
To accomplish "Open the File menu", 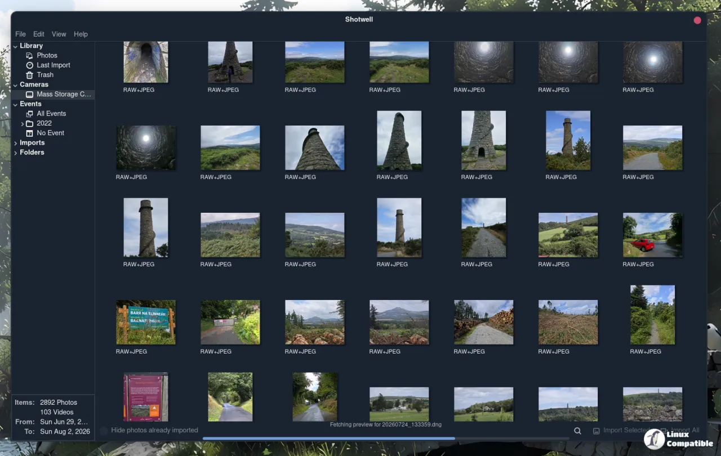I will pyautogui.click(x=20, y=34).
